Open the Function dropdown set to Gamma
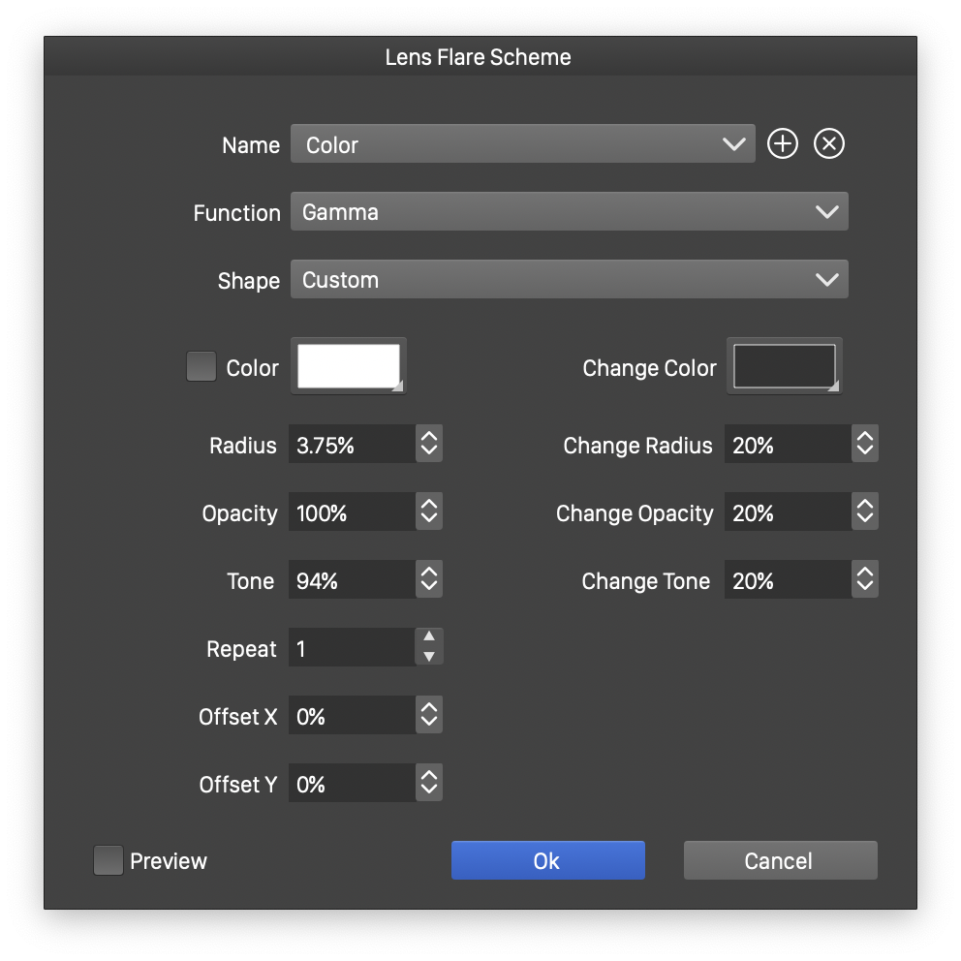 pos(569,212)
